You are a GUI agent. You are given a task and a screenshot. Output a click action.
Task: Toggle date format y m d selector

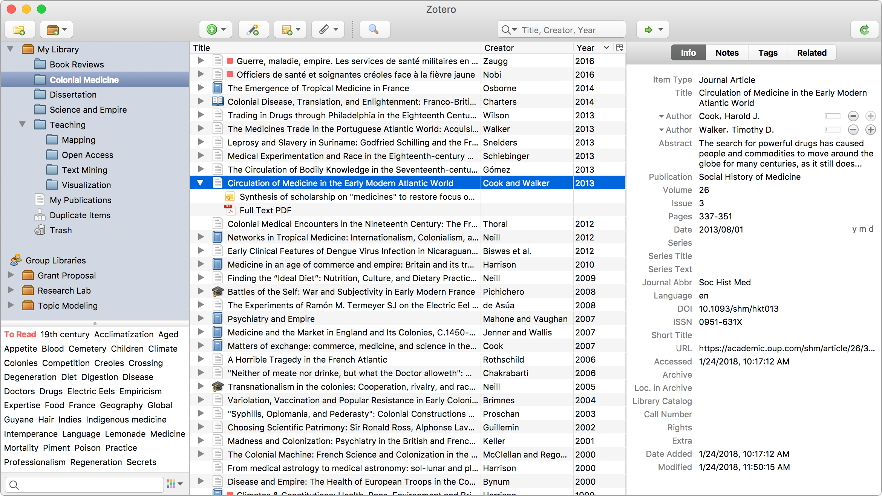tap(859, 230)
